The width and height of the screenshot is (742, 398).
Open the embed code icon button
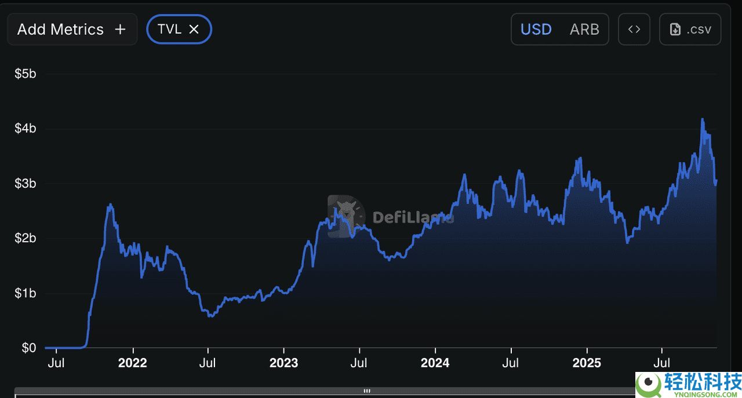pos(634,30)
